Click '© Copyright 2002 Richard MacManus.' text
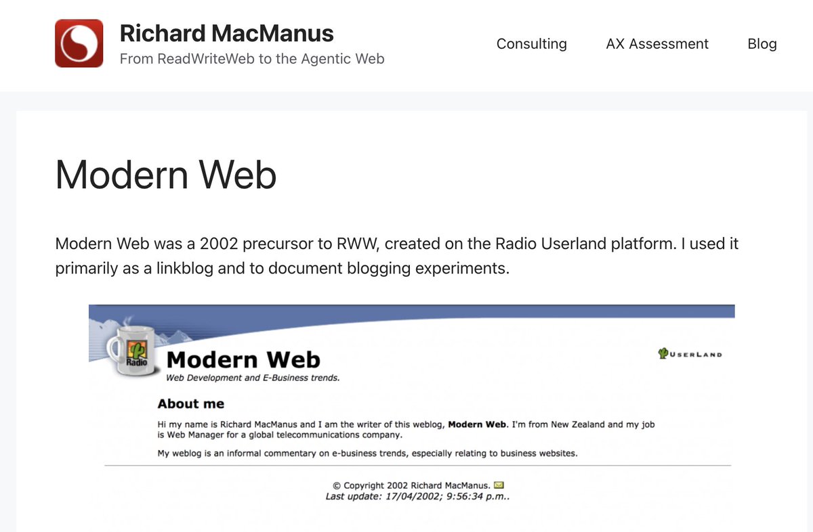This screenshot has width=813, height=532. point(412,485)
